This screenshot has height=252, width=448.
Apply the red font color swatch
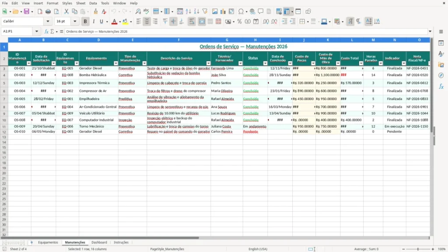coord(114,22)
